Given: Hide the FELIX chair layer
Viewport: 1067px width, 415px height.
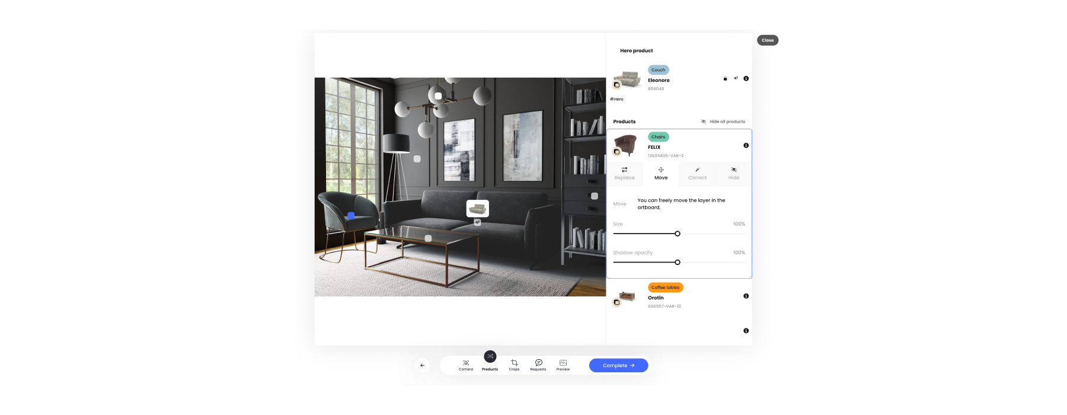Looking at the screenshot, I should pos(734,173).
